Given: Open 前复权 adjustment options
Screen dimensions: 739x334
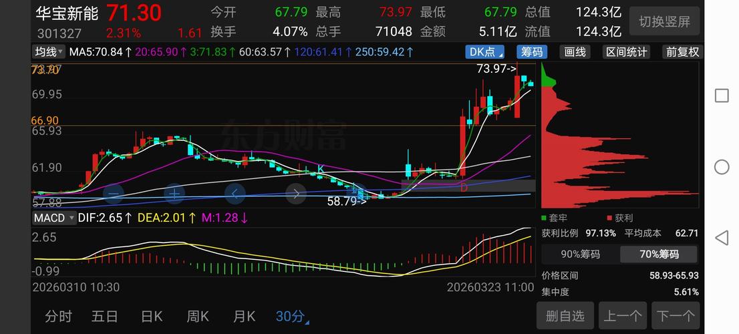Looking at the screenshot, I should pyautogui.click(x=682, y=52).
